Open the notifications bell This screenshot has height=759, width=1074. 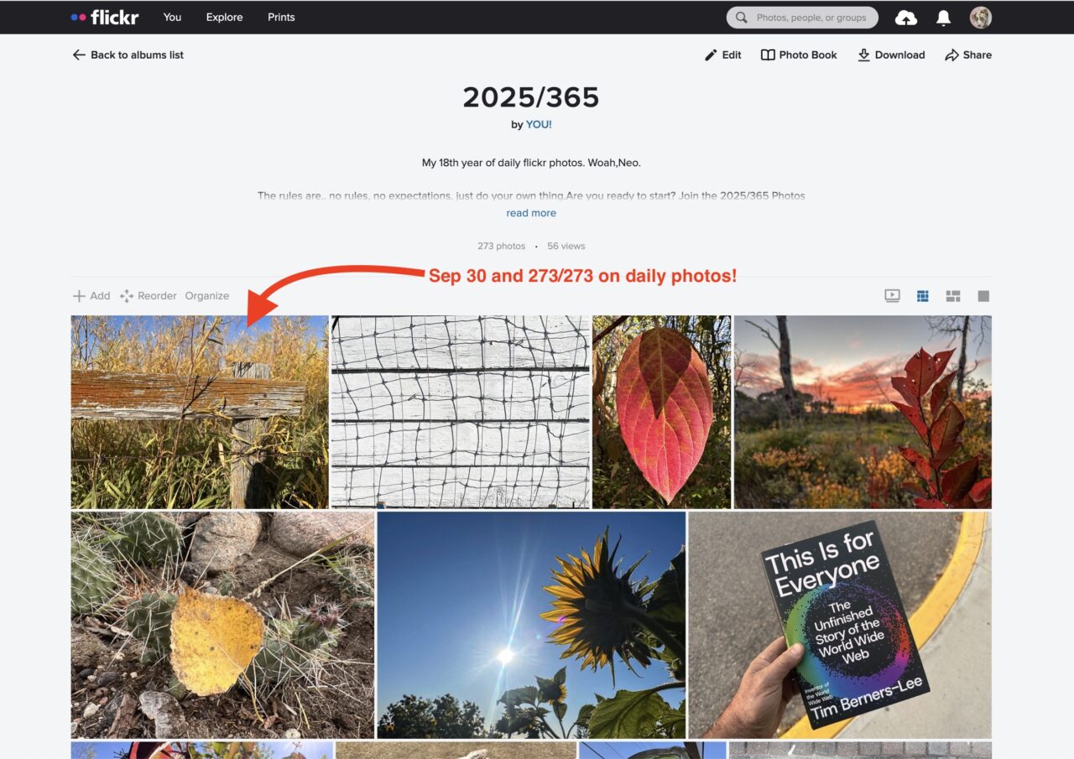(943, 18)
